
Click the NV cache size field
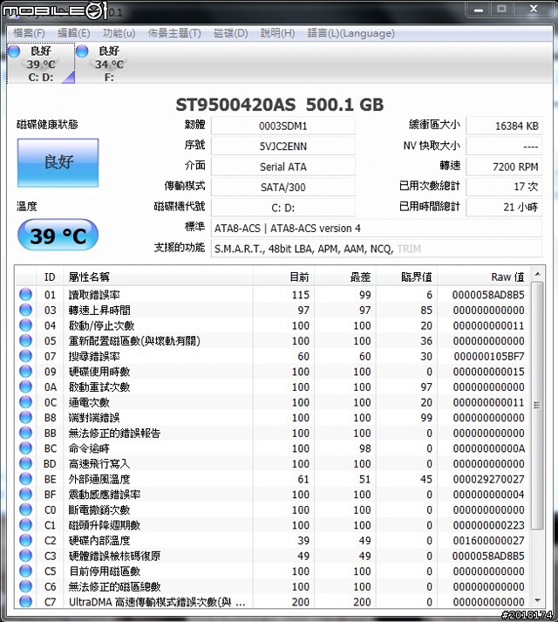(x=504, y=147)
